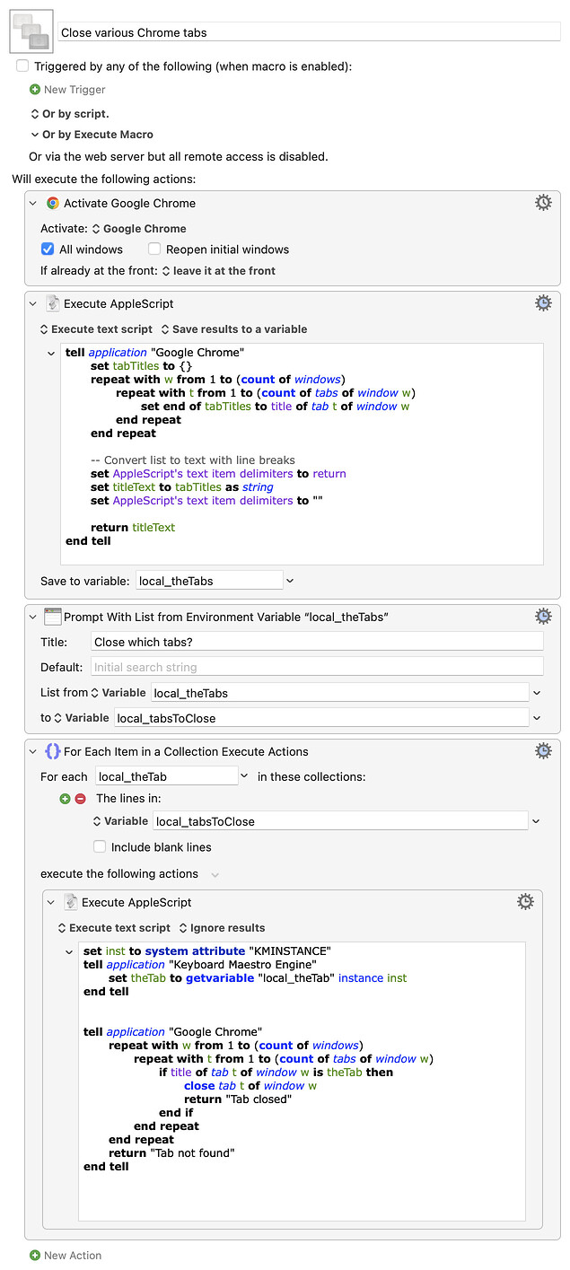Collapse the first AppleScript text editor
This screenshot has width=570, height=1270.
tap(51, 353)
